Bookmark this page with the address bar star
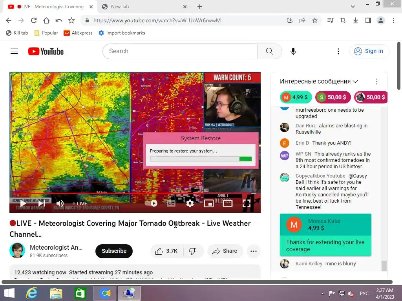 pyautogui.click(x=315, y=20)
